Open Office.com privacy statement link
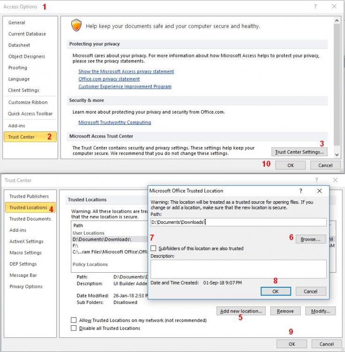345x352 pixels. point(109,79)
